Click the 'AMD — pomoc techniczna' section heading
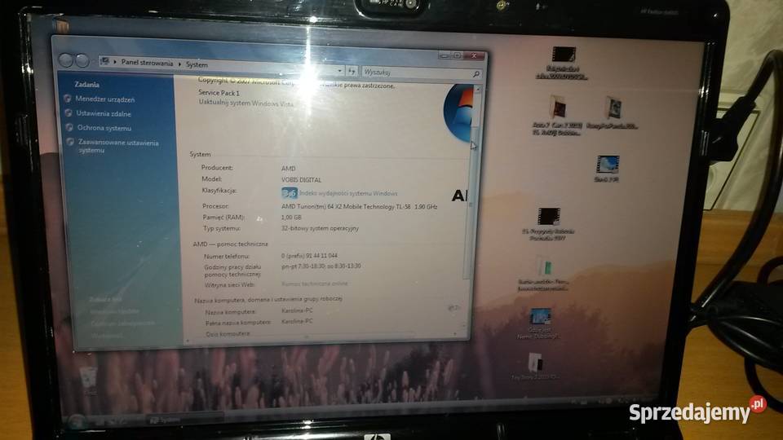 coord(230,244)
